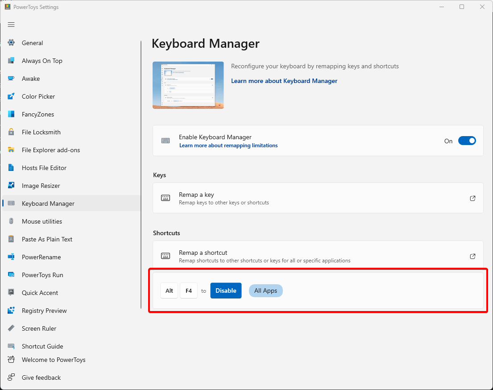Select Keyboard Manager sidebar item

point(71,203)
